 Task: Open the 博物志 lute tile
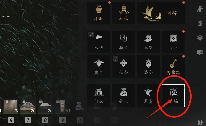[173, 67]
